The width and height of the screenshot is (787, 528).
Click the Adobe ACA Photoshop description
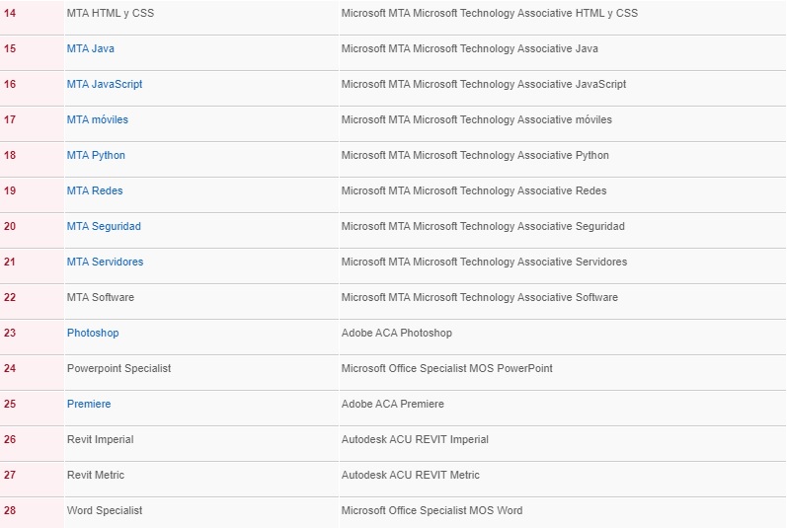tap(397, 333)
